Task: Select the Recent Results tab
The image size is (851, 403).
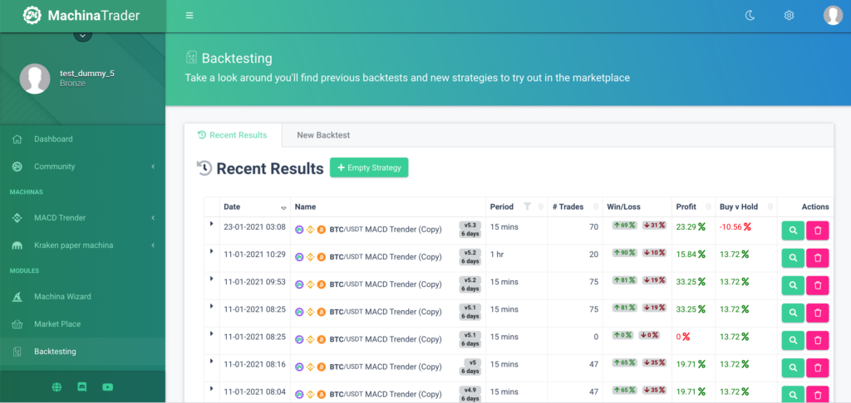Action: pyautogui.click(x=233, y=135)
